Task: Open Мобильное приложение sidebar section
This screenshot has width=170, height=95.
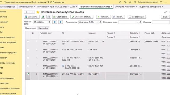Action: [10, 88]
